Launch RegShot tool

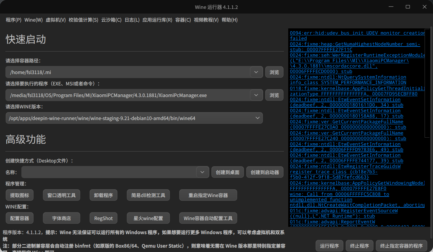[103, 218]
